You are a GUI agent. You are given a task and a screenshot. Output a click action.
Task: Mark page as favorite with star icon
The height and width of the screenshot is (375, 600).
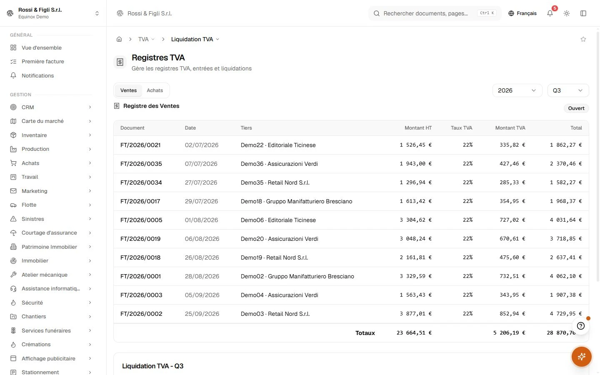583,39
